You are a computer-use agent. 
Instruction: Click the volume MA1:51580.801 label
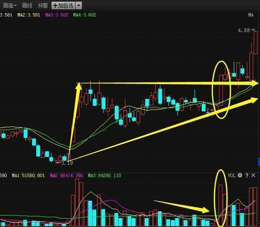pos(28,175)
